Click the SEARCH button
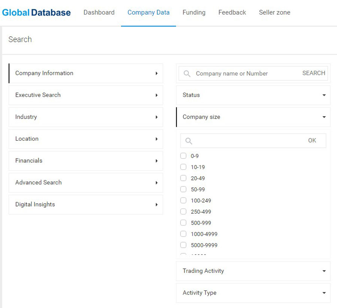Image resolution: width=337 pixels, height=308 pixels. 313,73
